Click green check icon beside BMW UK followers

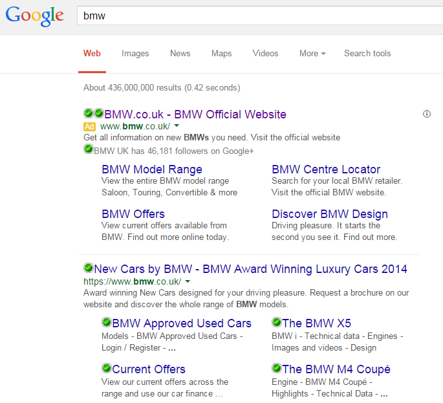click(89, 149)
